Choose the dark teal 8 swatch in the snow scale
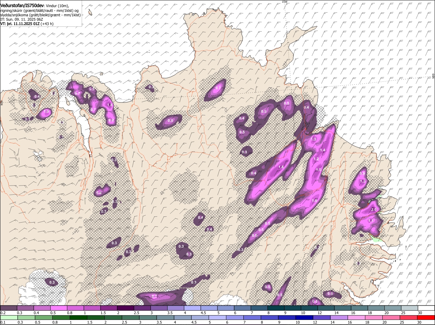The image size is (435, 325). 276,308
